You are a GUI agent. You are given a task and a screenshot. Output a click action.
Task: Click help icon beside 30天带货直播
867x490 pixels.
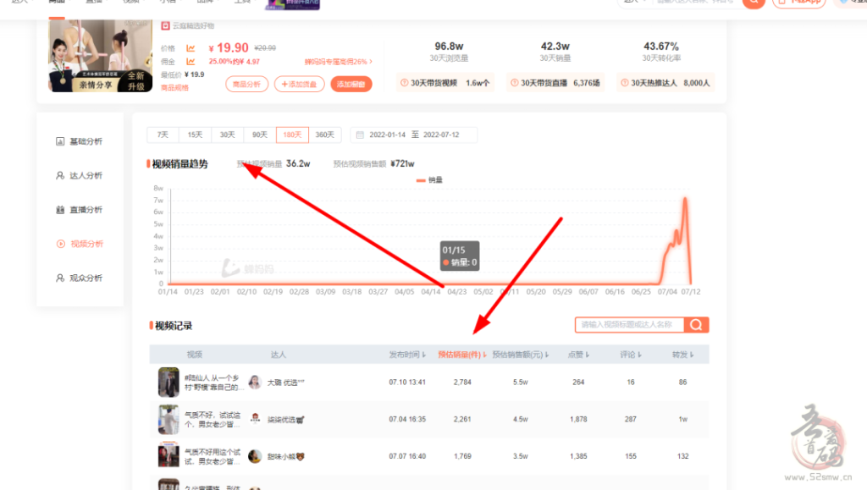514,83
